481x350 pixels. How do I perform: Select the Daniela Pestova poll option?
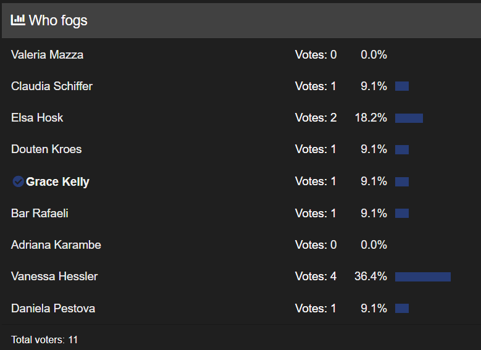coord(53,308)
